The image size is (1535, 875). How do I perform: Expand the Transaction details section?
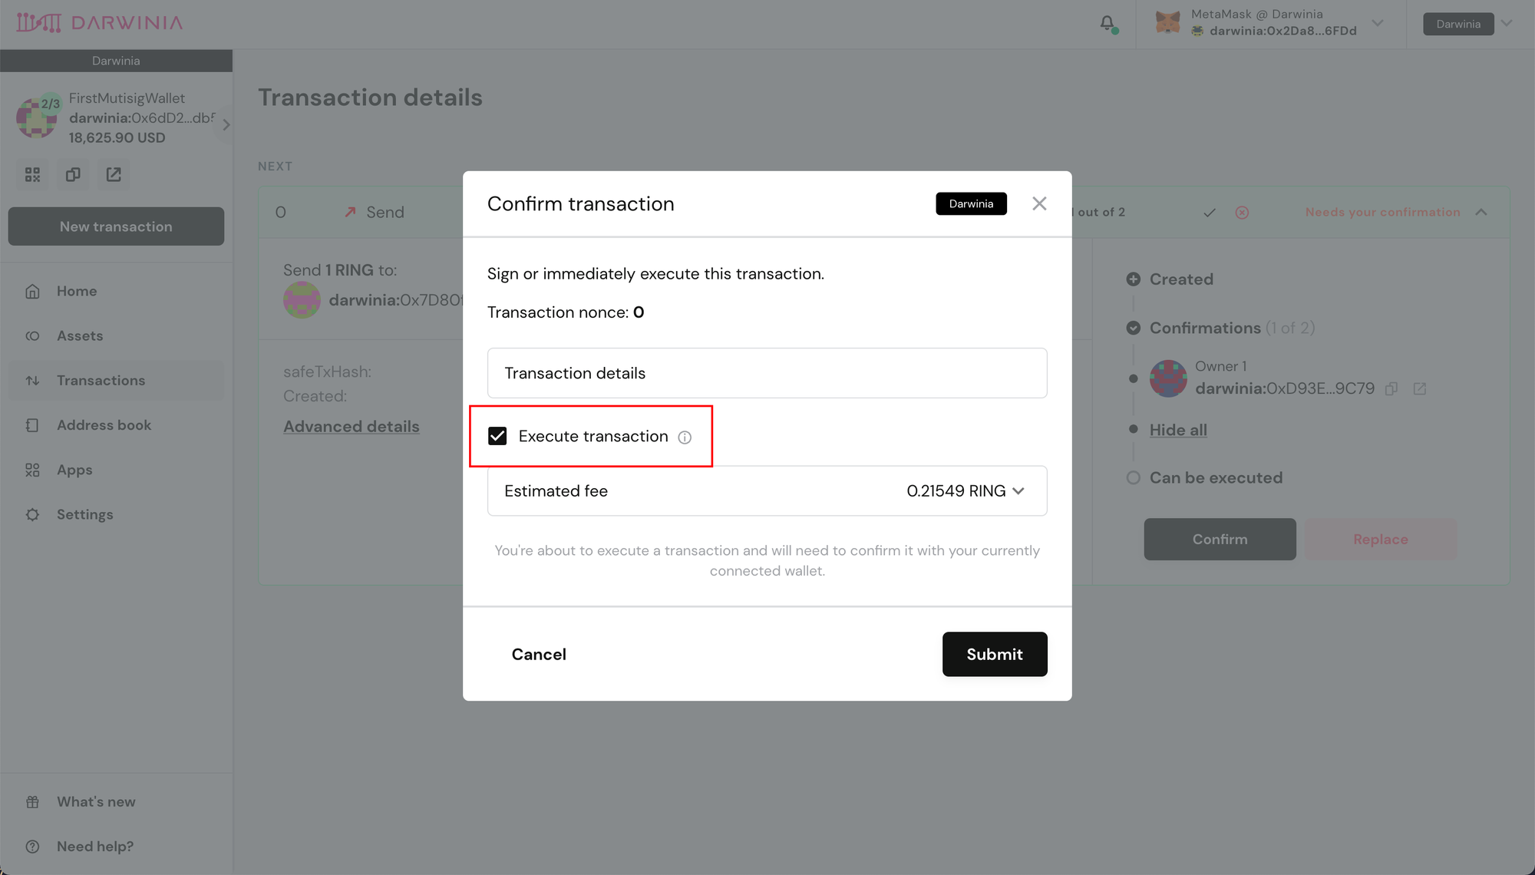tap(767, 373)
